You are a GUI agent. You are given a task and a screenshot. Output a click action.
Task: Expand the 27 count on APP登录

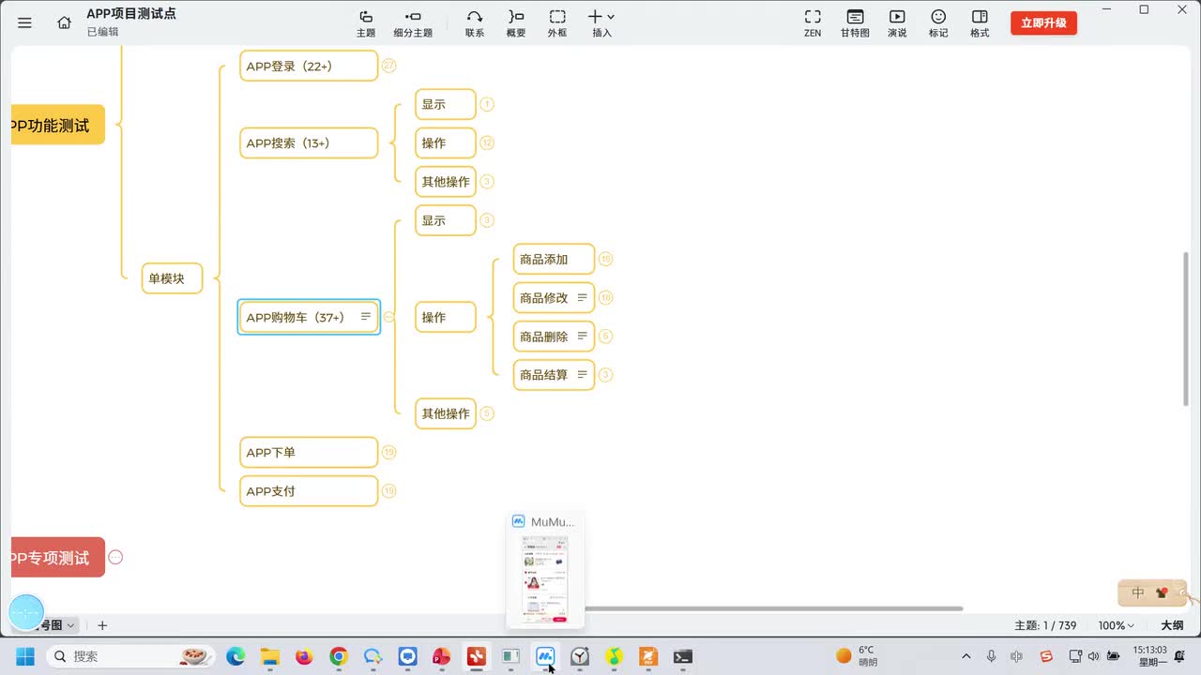pyautogui.click(x=388, y=66)
